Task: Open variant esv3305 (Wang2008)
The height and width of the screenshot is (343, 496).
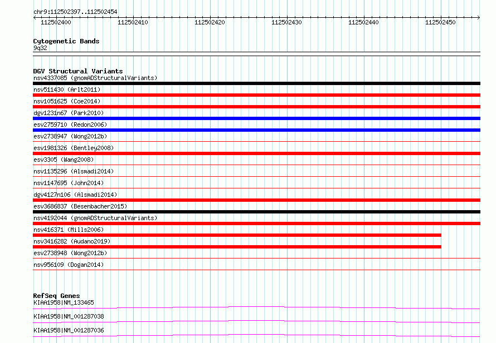Action: [x=64, y=160]
